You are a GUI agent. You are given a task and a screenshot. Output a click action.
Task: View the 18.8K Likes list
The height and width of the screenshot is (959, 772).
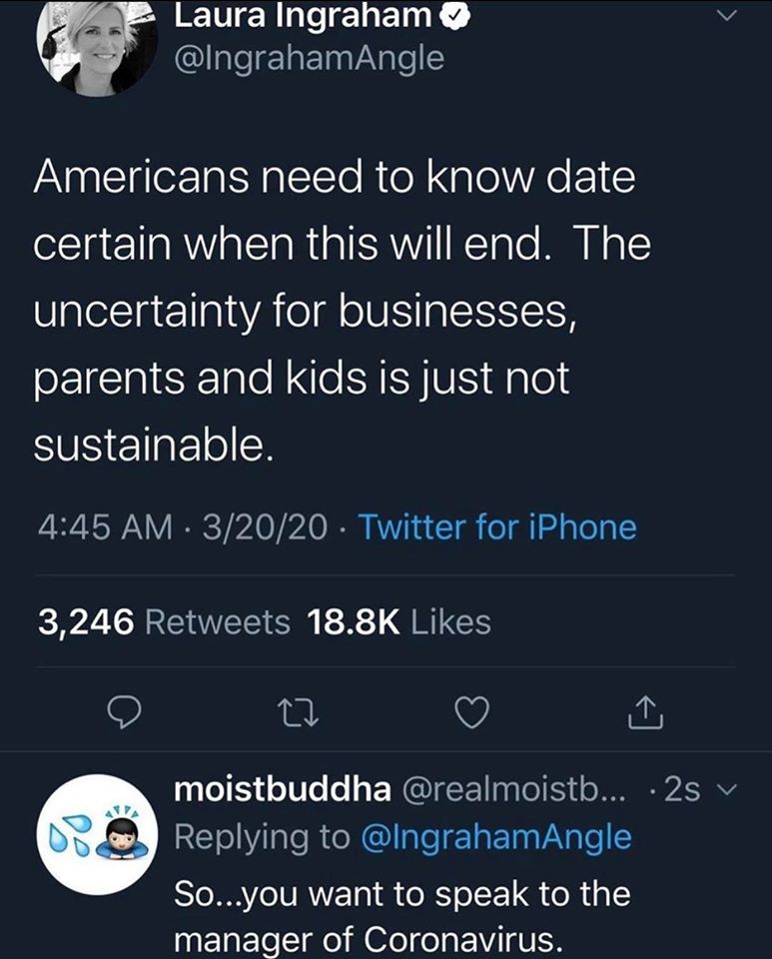399,622
